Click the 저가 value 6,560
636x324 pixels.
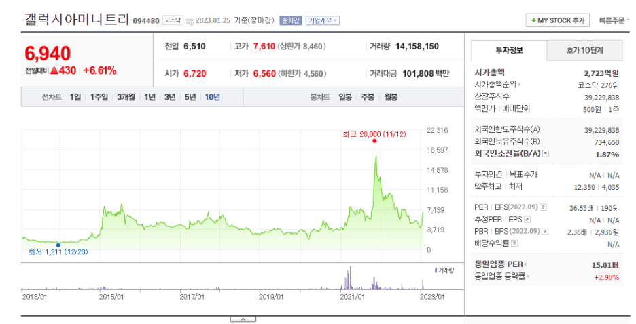point(264,74)
